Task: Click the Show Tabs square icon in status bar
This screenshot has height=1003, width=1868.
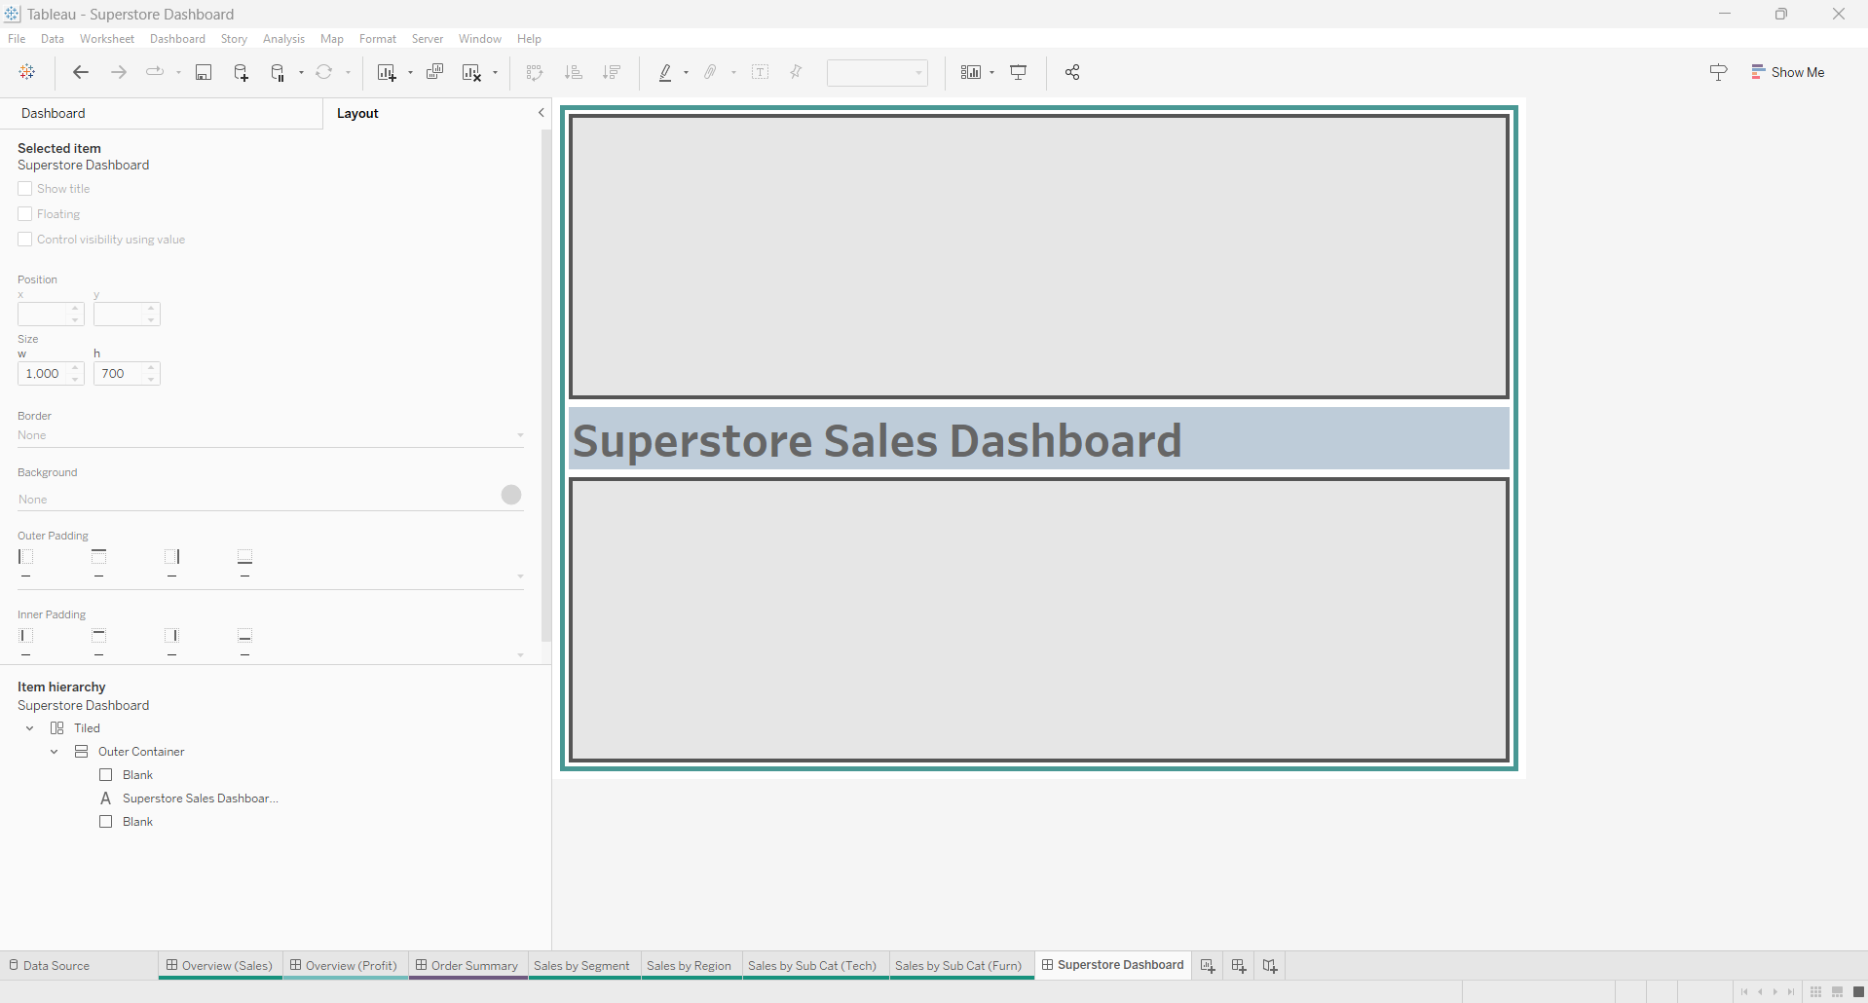Action: point(1858,992)
